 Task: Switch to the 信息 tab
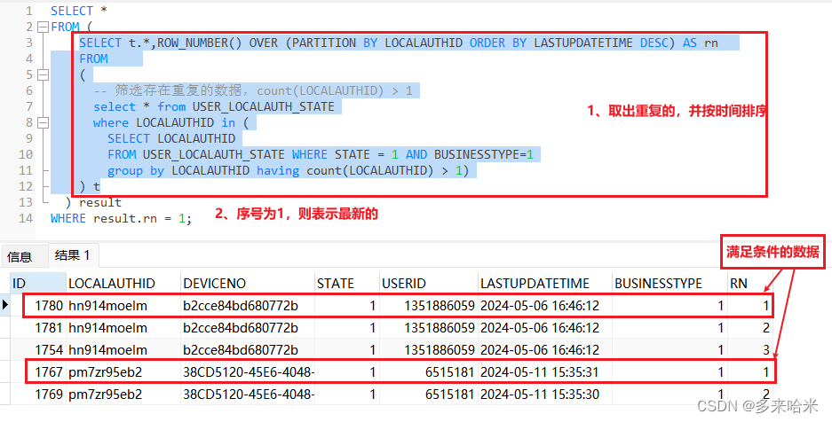pyautogui.click(x=20, y=257)
